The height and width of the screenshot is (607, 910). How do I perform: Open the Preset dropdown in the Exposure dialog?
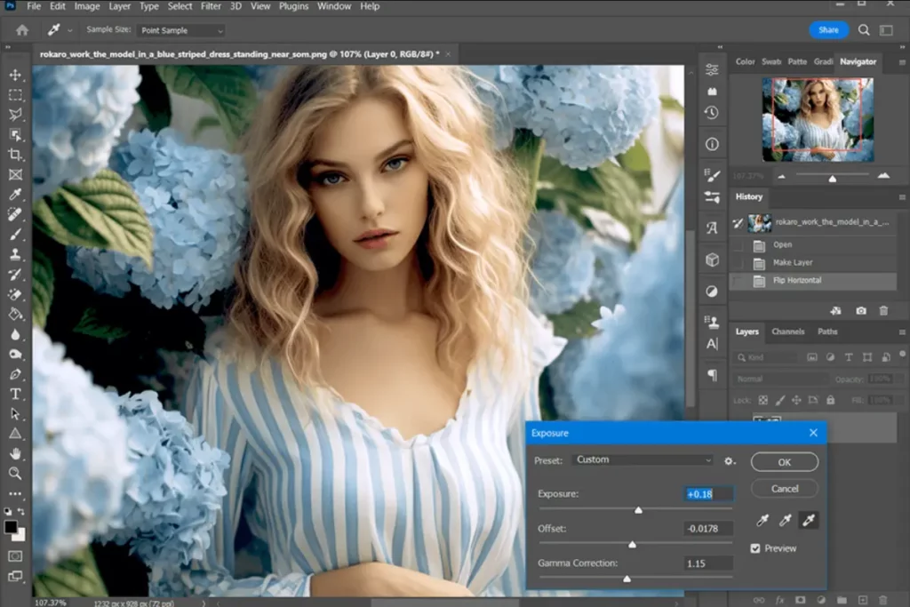click(642, 460)
